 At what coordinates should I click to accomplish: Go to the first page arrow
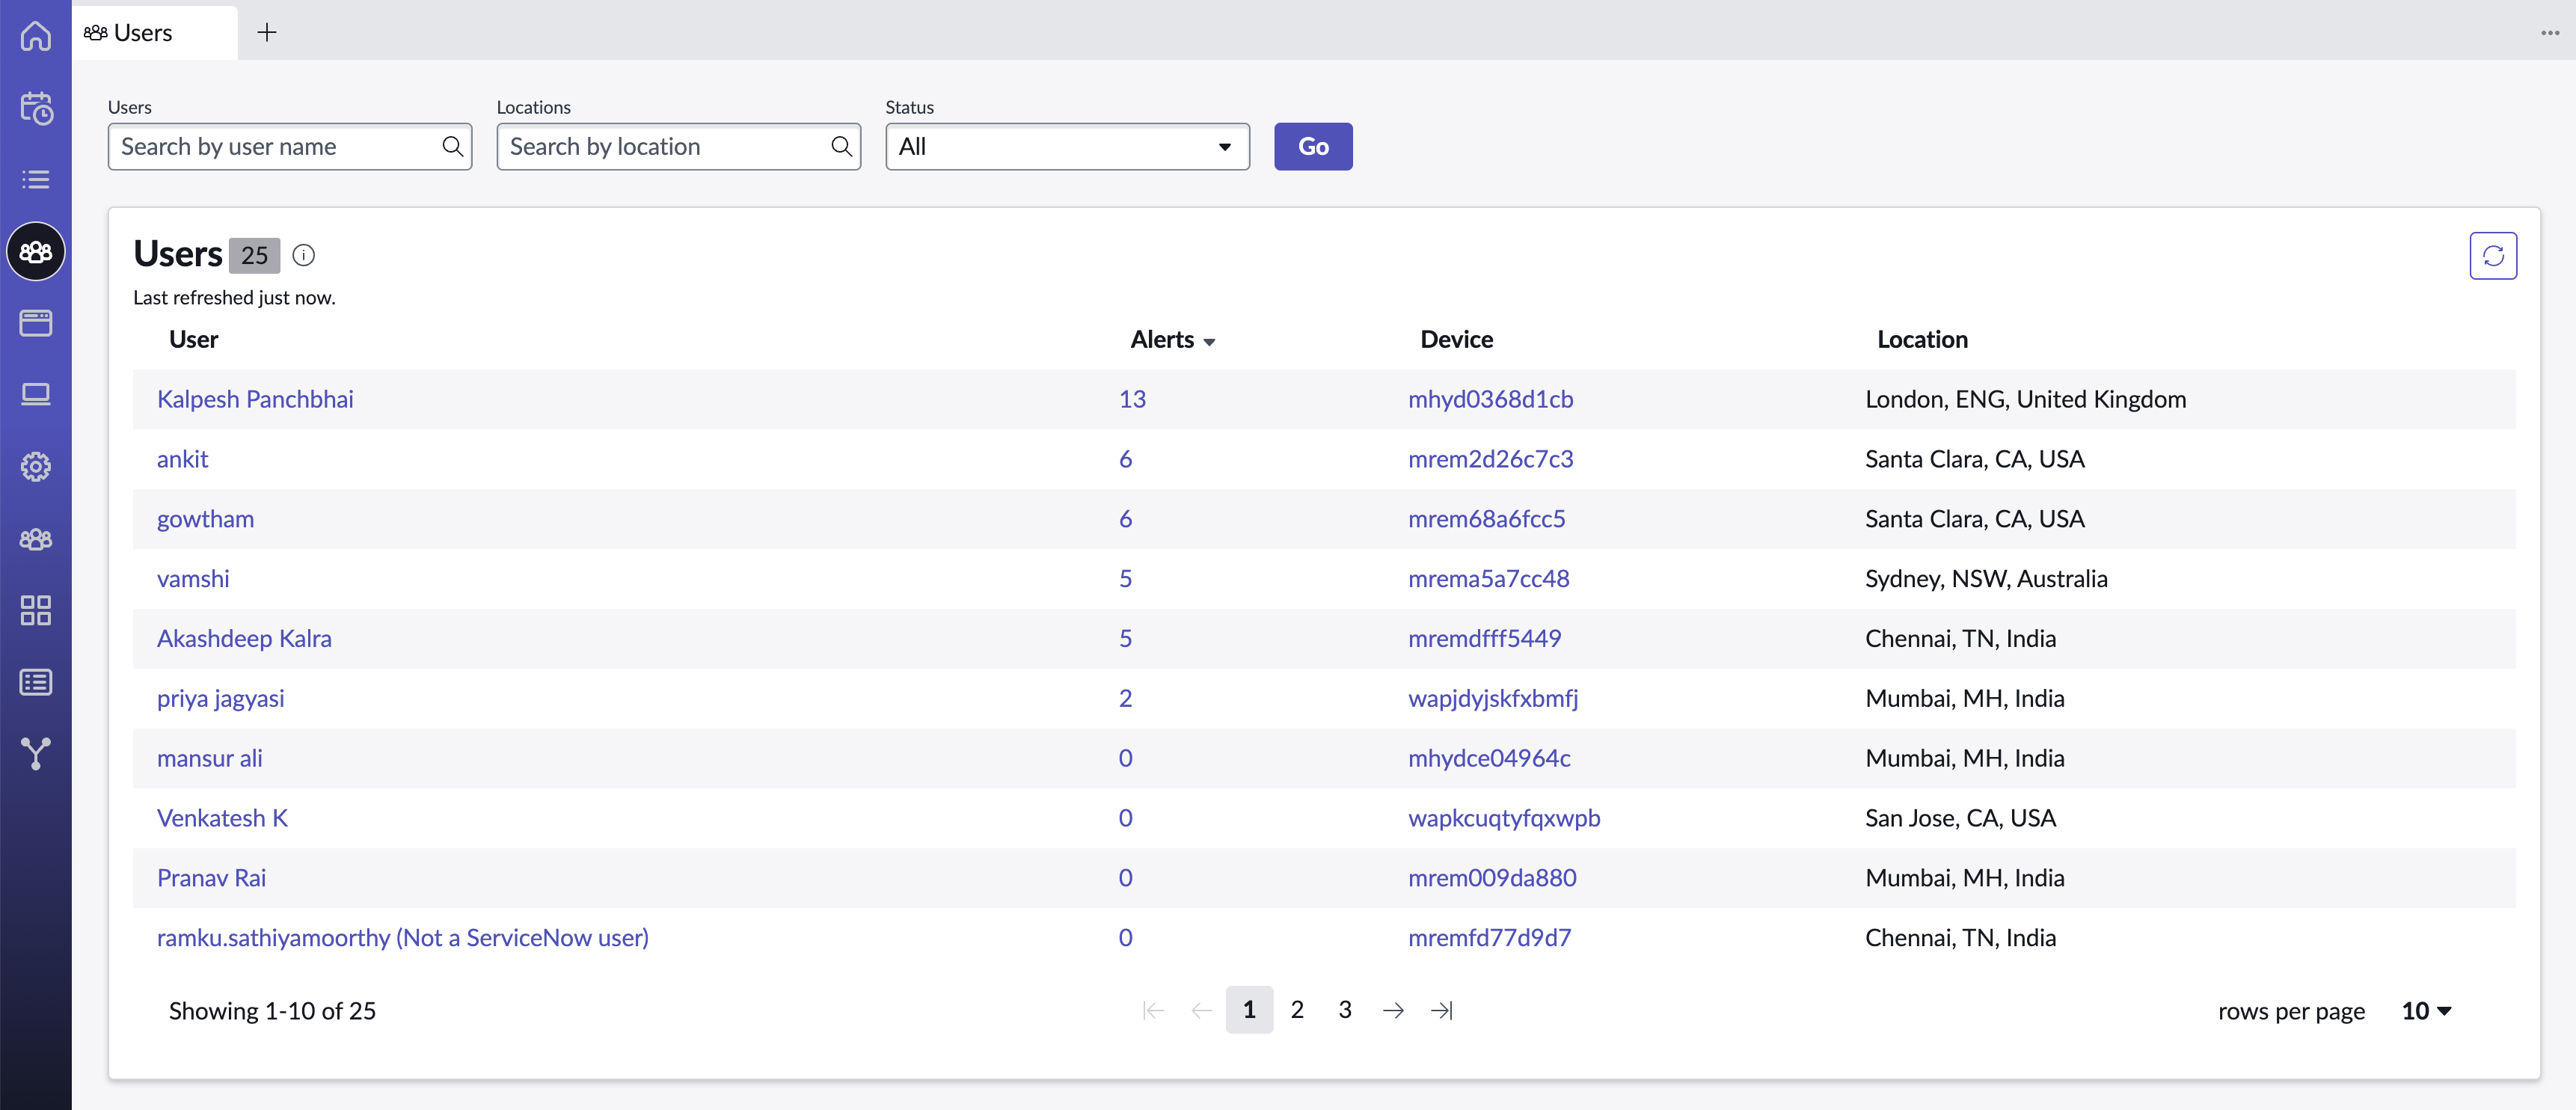pos(1153,1011)
